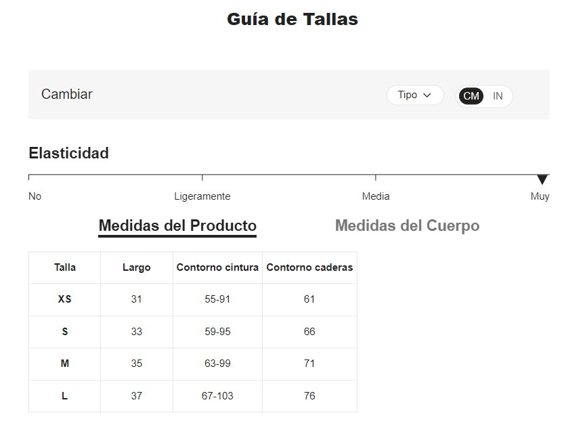
Task: Select the XS size row
Action: [x=65, y=299]
